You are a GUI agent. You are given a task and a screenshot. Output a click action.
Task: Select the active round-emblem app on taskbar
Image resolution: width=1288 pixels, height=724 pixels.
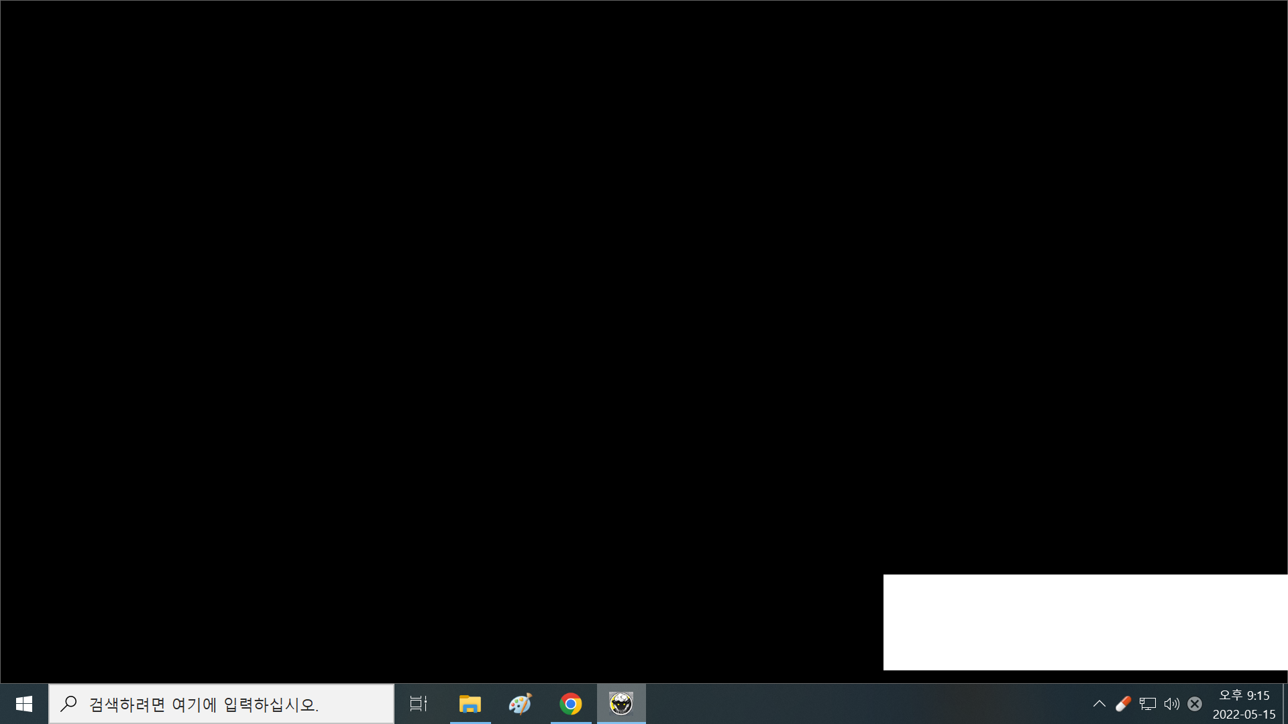621,704
